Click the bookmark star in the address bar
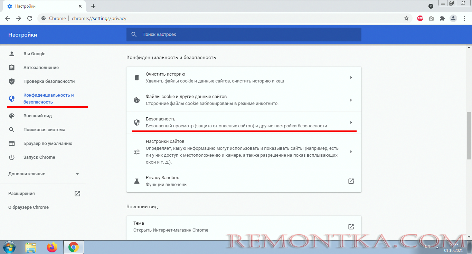This screenshot has width=472, height=254. [407, 18]
